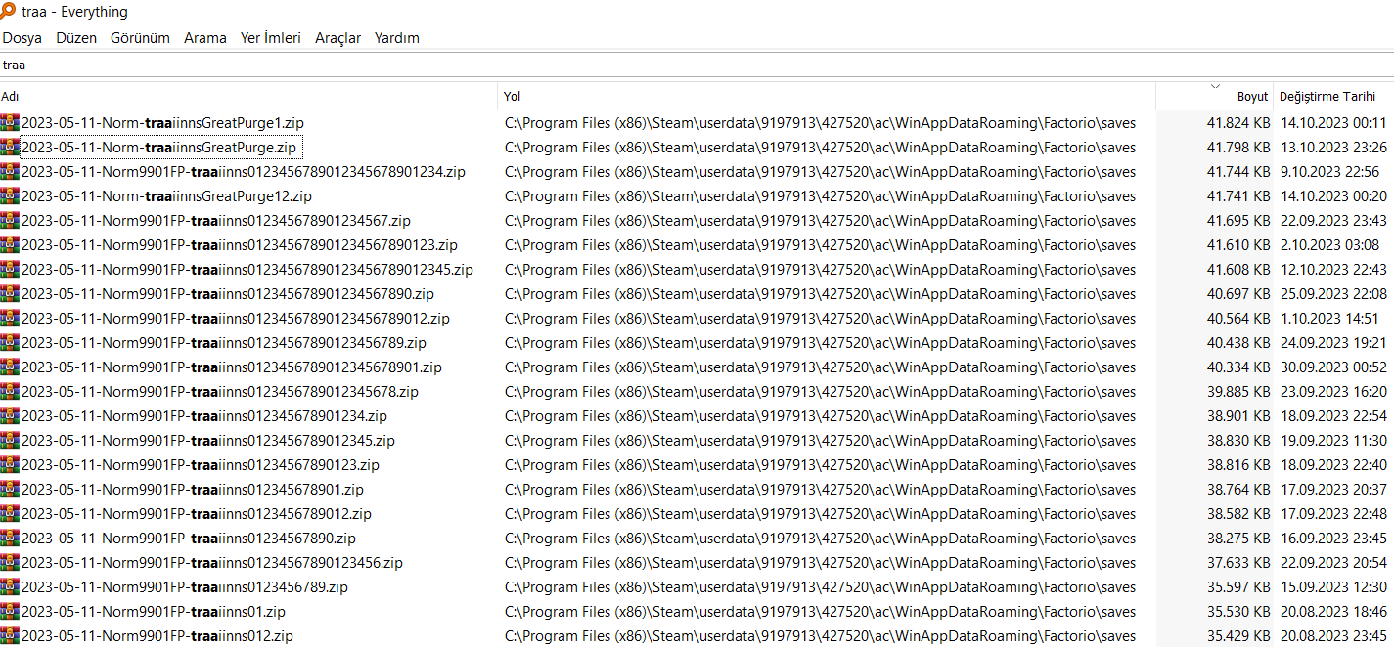Click the archive icon of the 38.764 KB file
This screenshot has width=1394, height=647.
pos(10,490)
